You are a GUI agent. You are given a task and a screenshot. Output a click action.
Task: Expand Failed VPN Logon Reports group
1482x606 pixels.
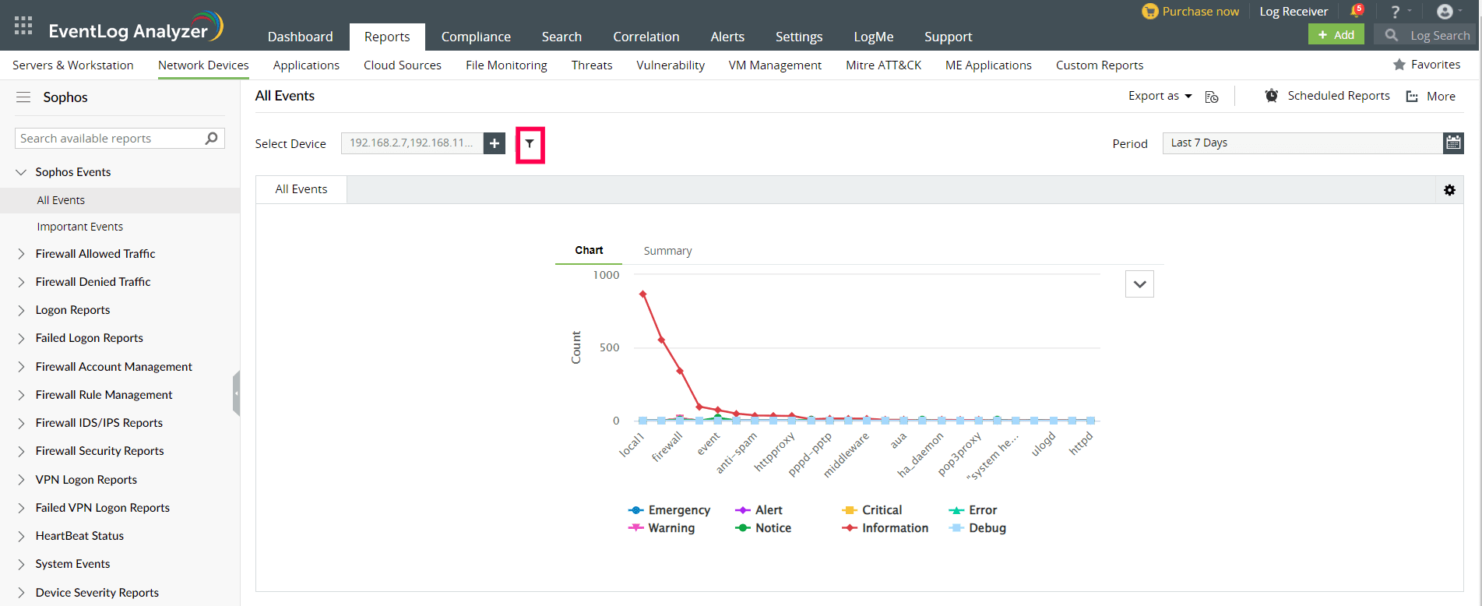click(x=21, y=508)
